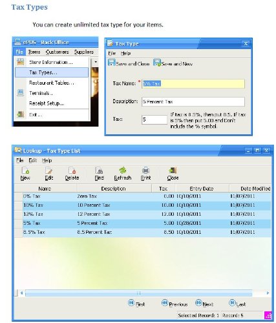
Task: Open Items menu in ePOS Back Office
Action: (34, 52)
